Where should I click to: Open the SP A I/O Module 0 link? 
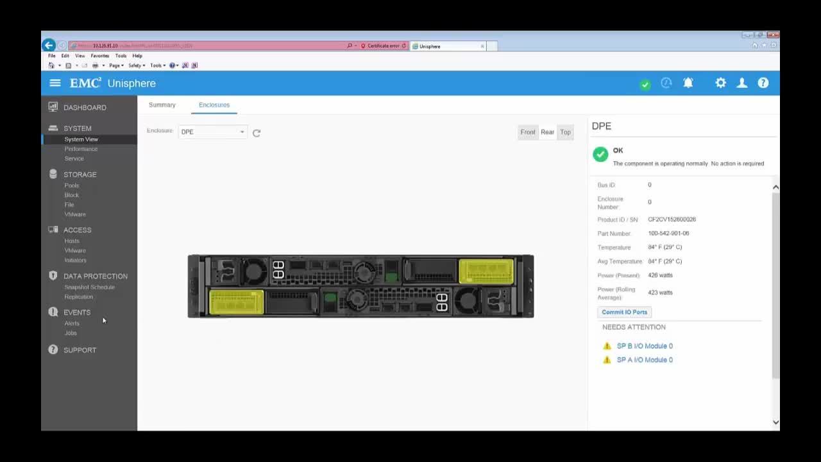(645, 360)
